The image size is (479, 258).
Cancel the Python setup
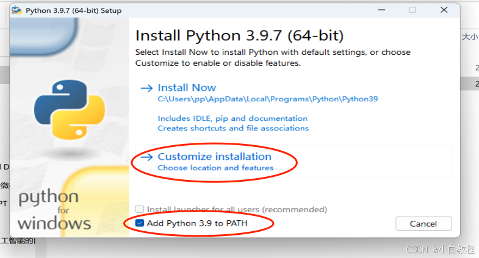coord(423,223)
